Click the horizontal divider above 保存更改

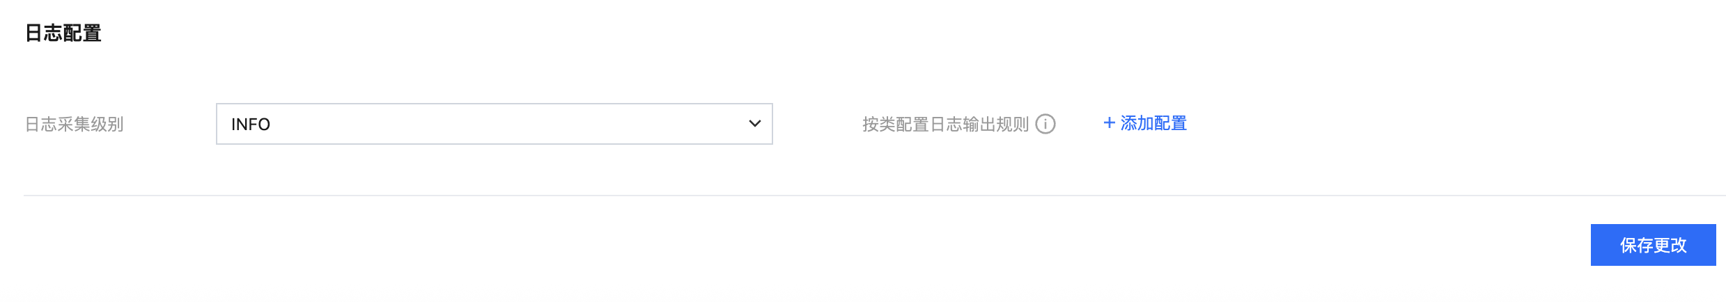[875, 196]
